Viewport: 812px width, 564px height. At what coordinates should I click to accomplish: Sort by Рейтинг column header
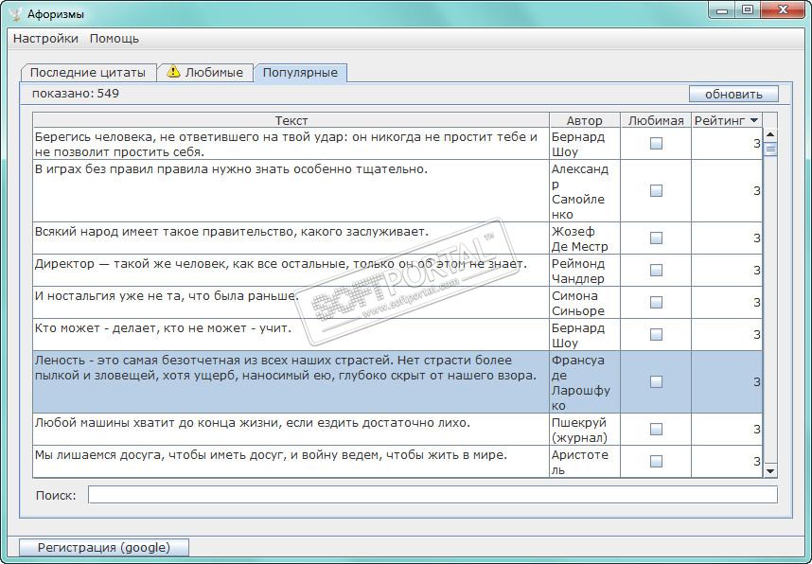(x=727, y=120)
